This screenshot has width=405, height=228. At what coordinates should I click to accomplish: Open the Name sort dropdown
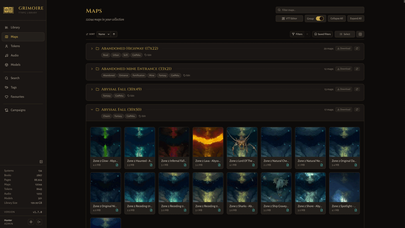[x=104, y=34]
